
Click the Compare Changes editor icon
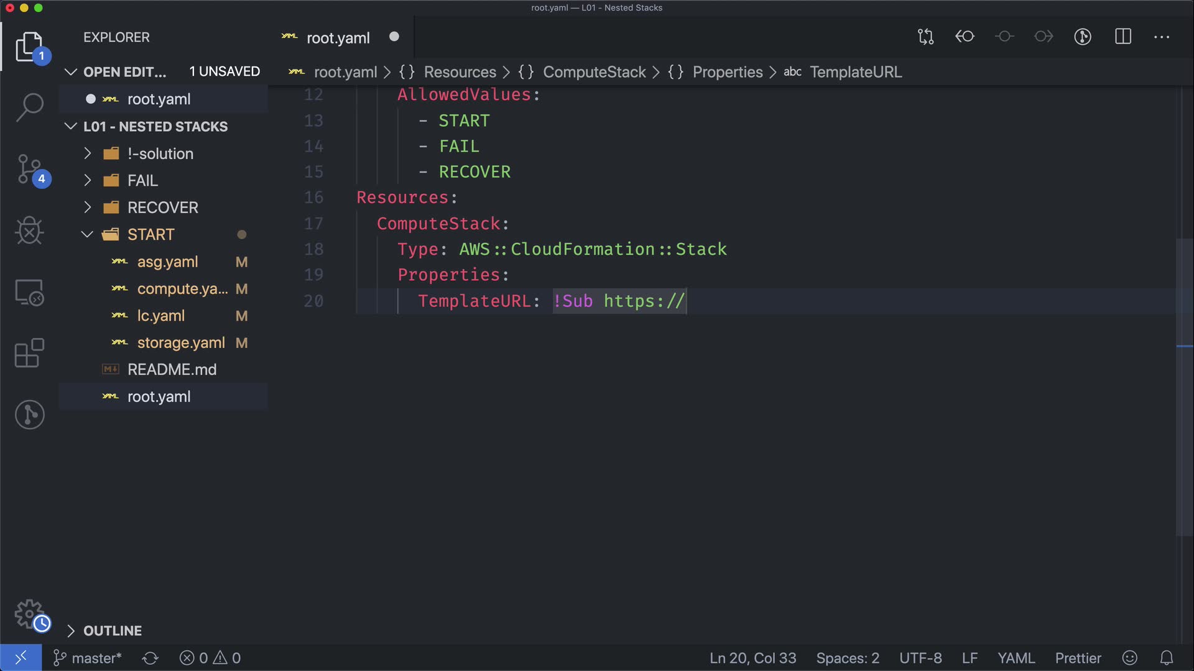pos(925,37)
